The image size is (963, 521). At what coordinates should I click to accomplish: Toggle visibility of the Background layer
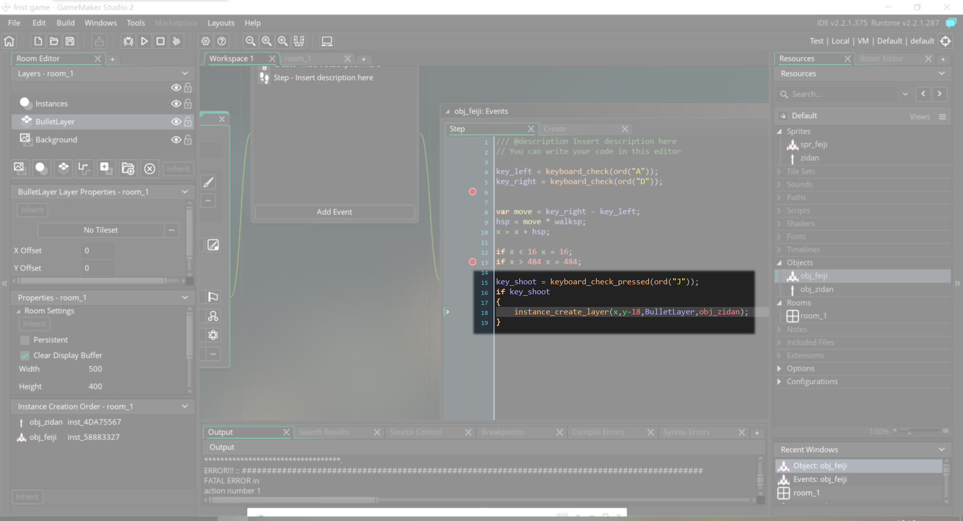click(x=176, y=140)
